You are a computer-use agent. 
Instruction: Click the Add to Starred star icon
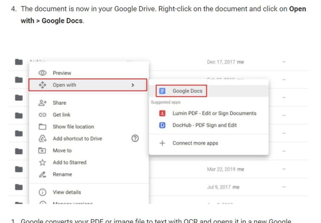42,162
